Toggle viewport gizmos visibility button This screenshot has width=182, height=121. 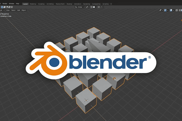coord(165,10)
